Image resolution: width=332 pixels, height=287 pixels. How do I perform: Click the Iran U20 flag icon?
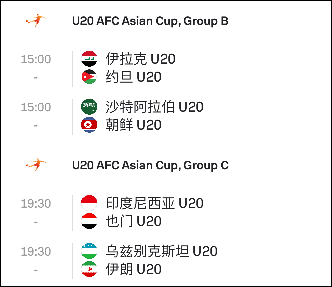coord(89,269)
